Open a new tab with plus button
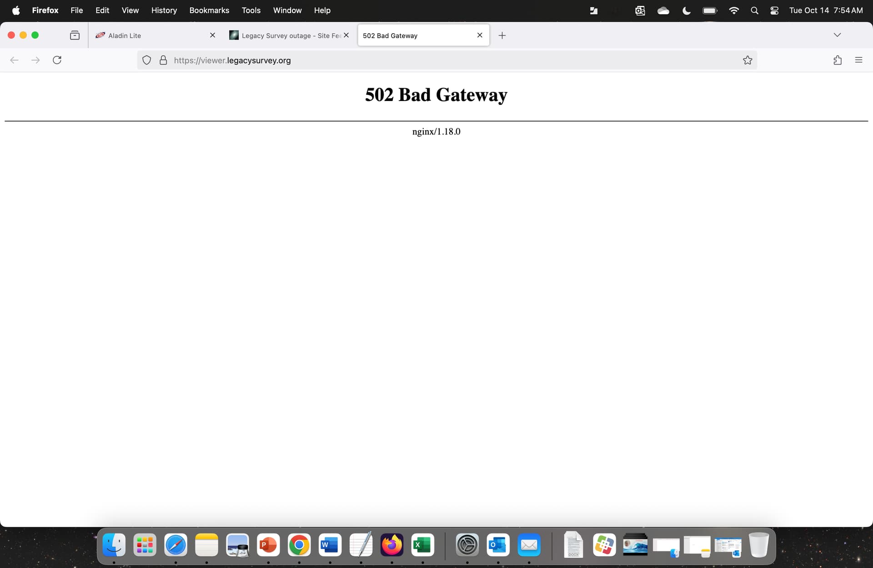Image resolution: width=873 pixels, height=568 pixels. 502,35
